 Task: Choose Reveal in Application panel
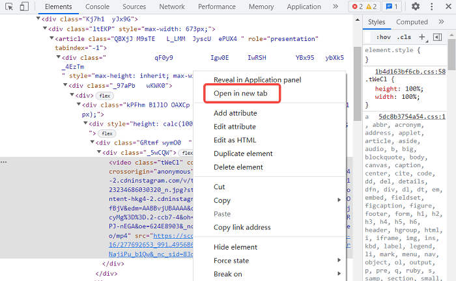(x=257, y=80)
